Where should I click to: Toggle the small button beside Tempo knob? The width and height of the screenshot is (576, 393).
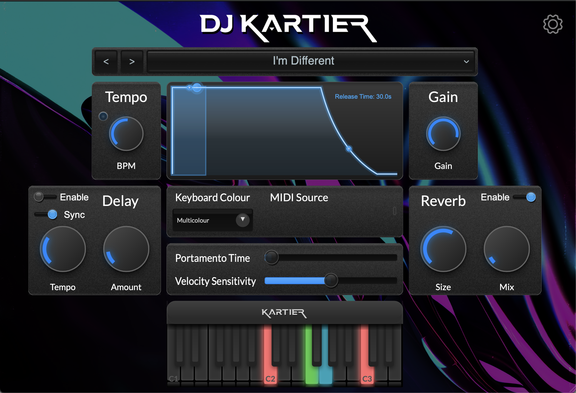tap(103, 116)
